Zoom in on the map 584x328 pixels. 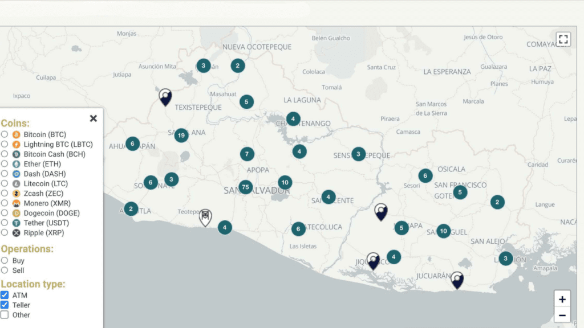[x=562, y=300]
